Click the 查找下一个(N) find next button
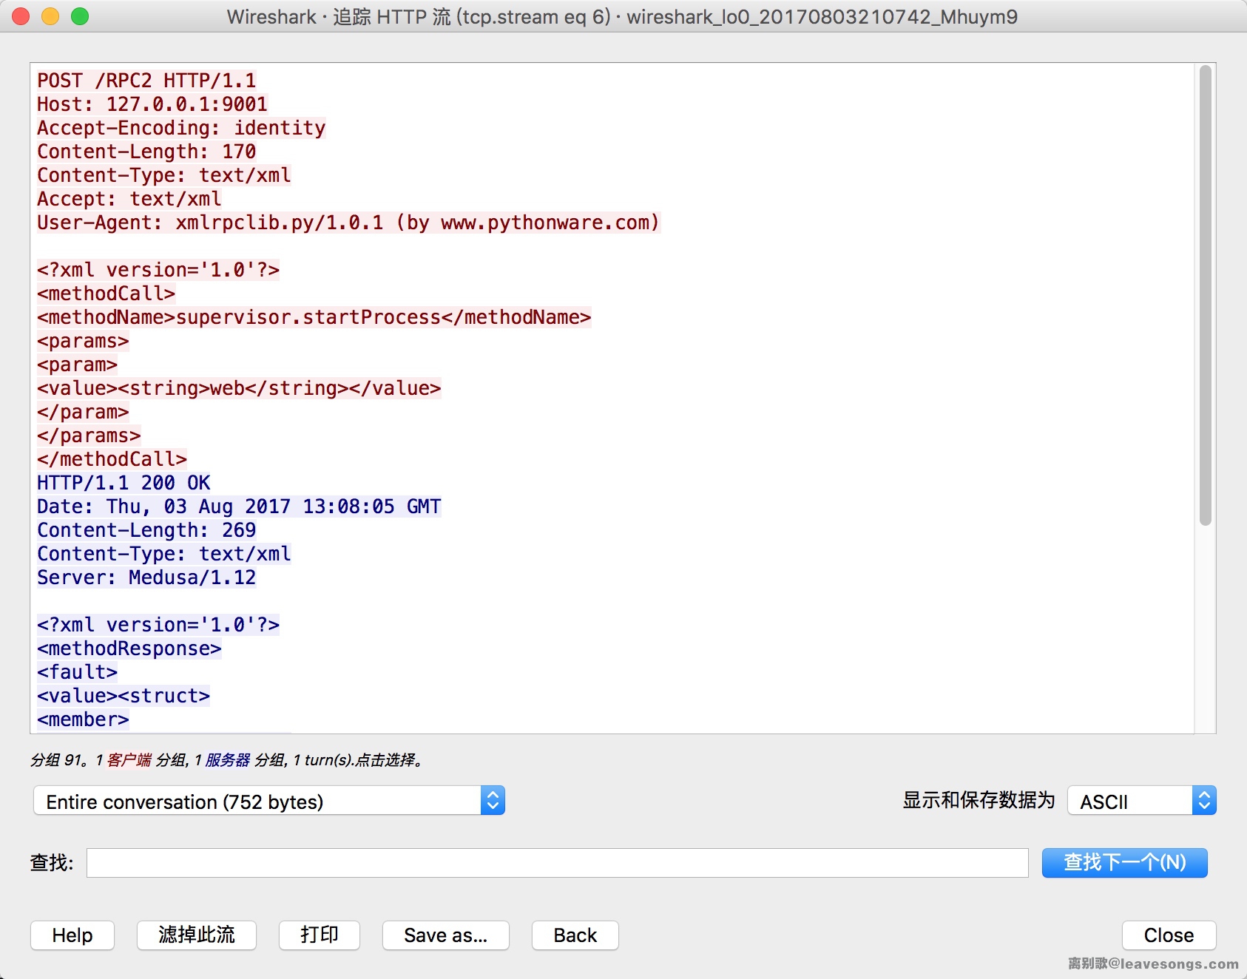 [1124, 863]
